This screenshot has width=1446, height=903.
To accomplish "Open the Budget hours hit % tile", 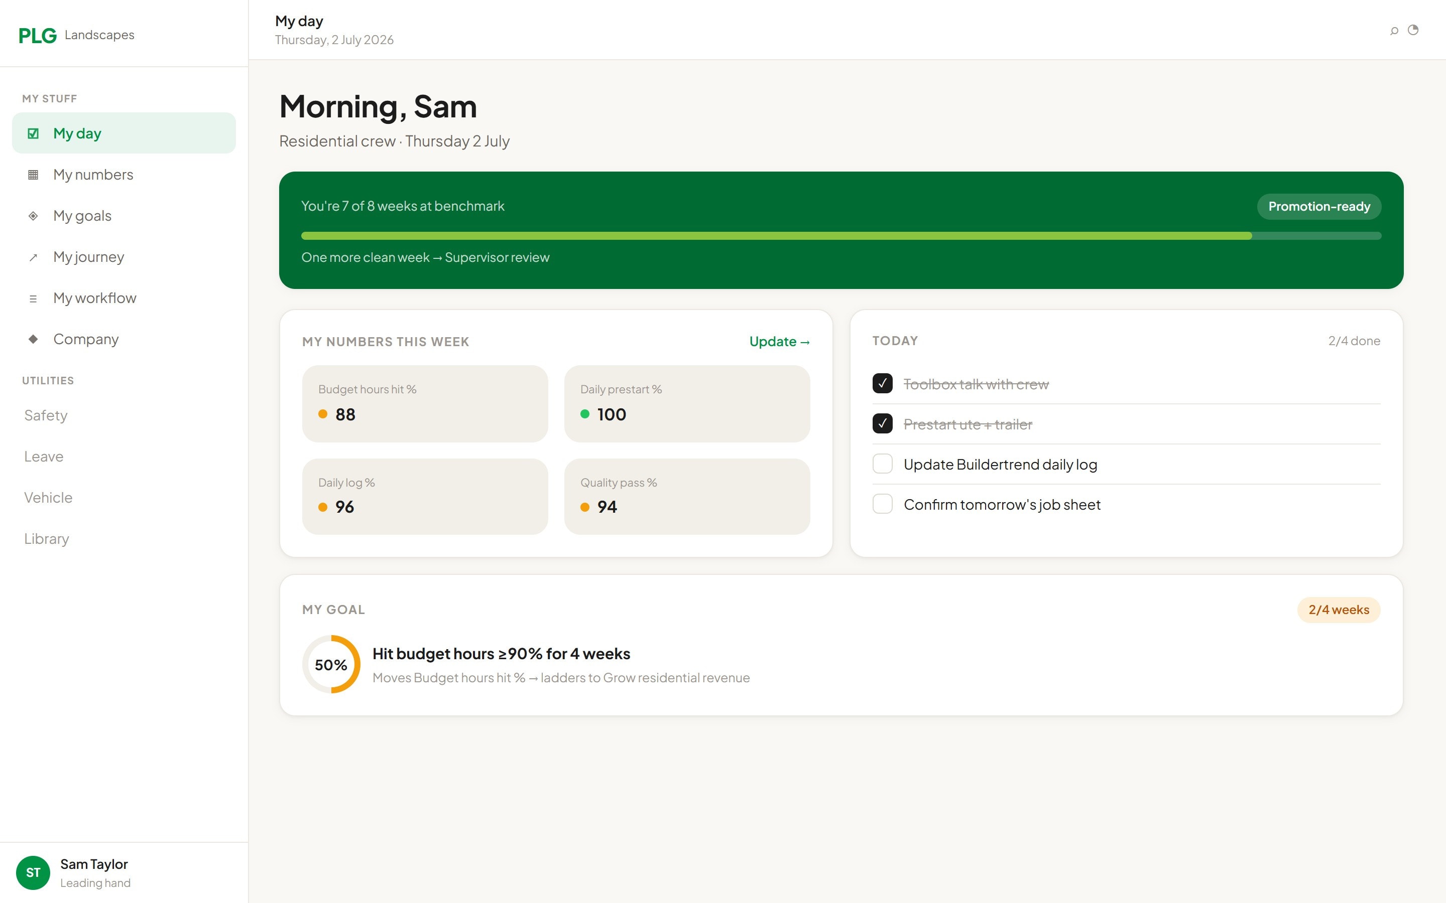I will (425, 404).
